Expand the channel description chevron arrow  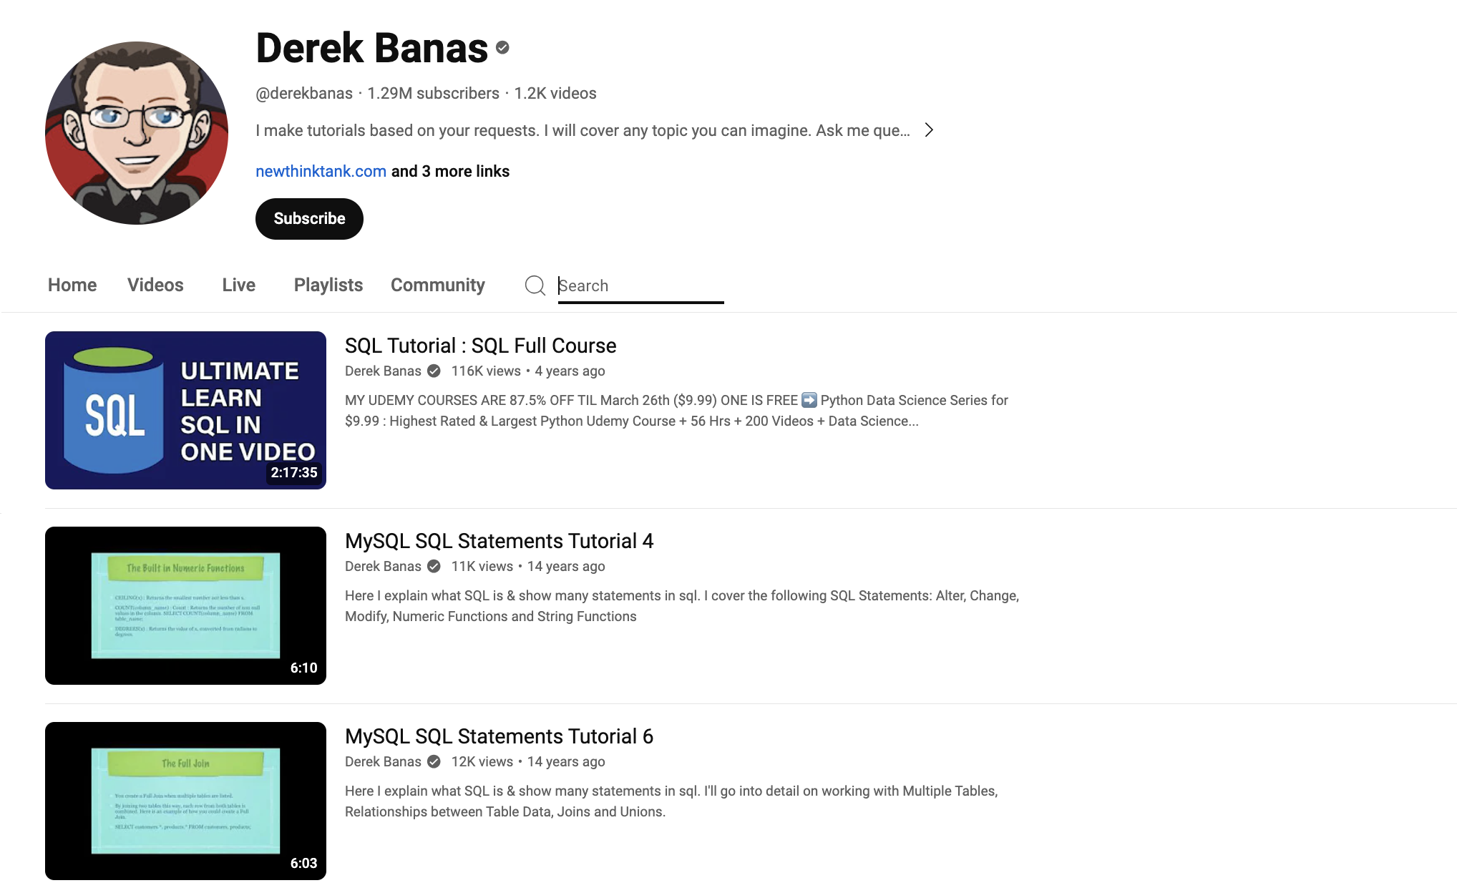[x=929, y=130]
